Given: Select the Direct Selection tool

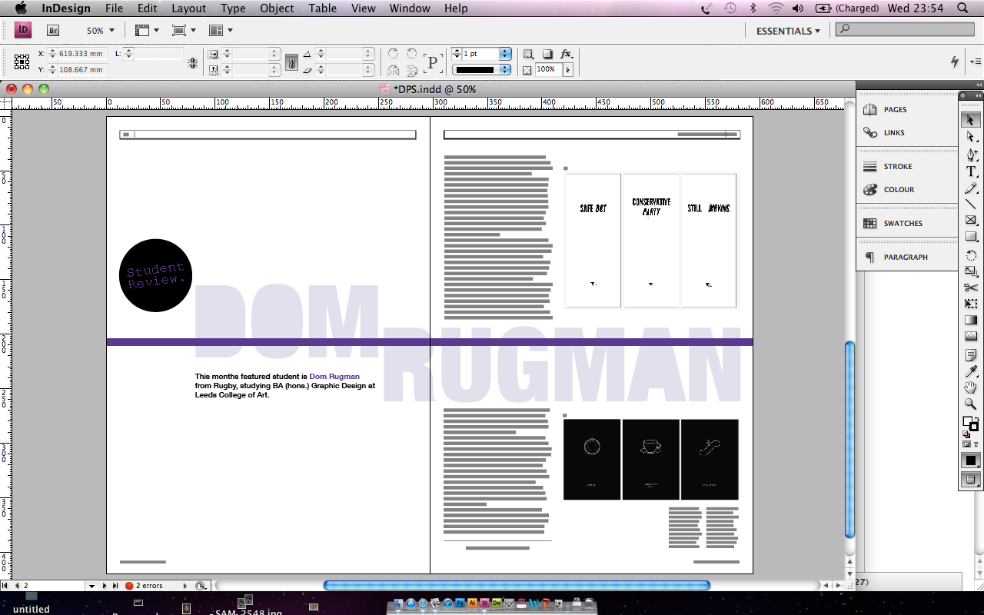Looking at the screenshot, I should pos(970,137).
